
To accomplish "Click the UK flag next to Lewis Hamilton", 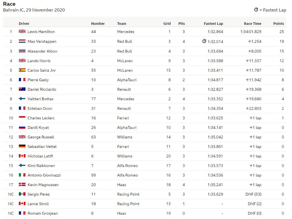I will (x=22, y=31).
